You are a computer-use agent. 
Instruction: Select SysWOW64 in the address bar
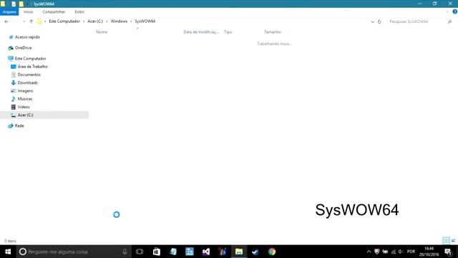coord(145,21)
